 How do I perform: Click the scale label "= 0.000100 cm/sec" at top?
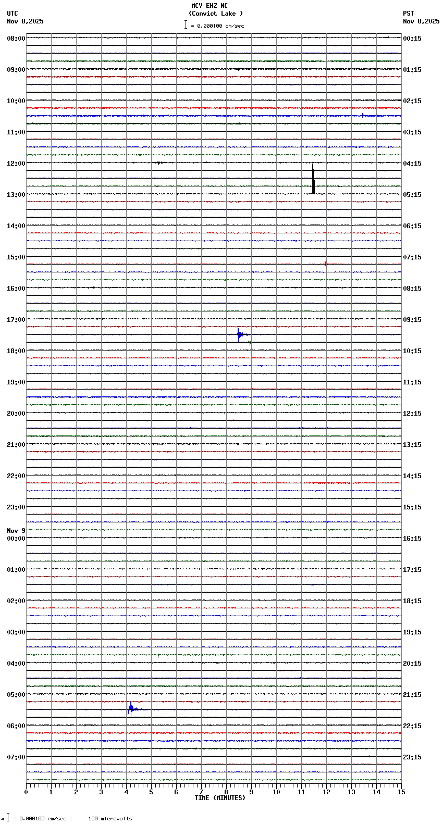tap(217, 26)
